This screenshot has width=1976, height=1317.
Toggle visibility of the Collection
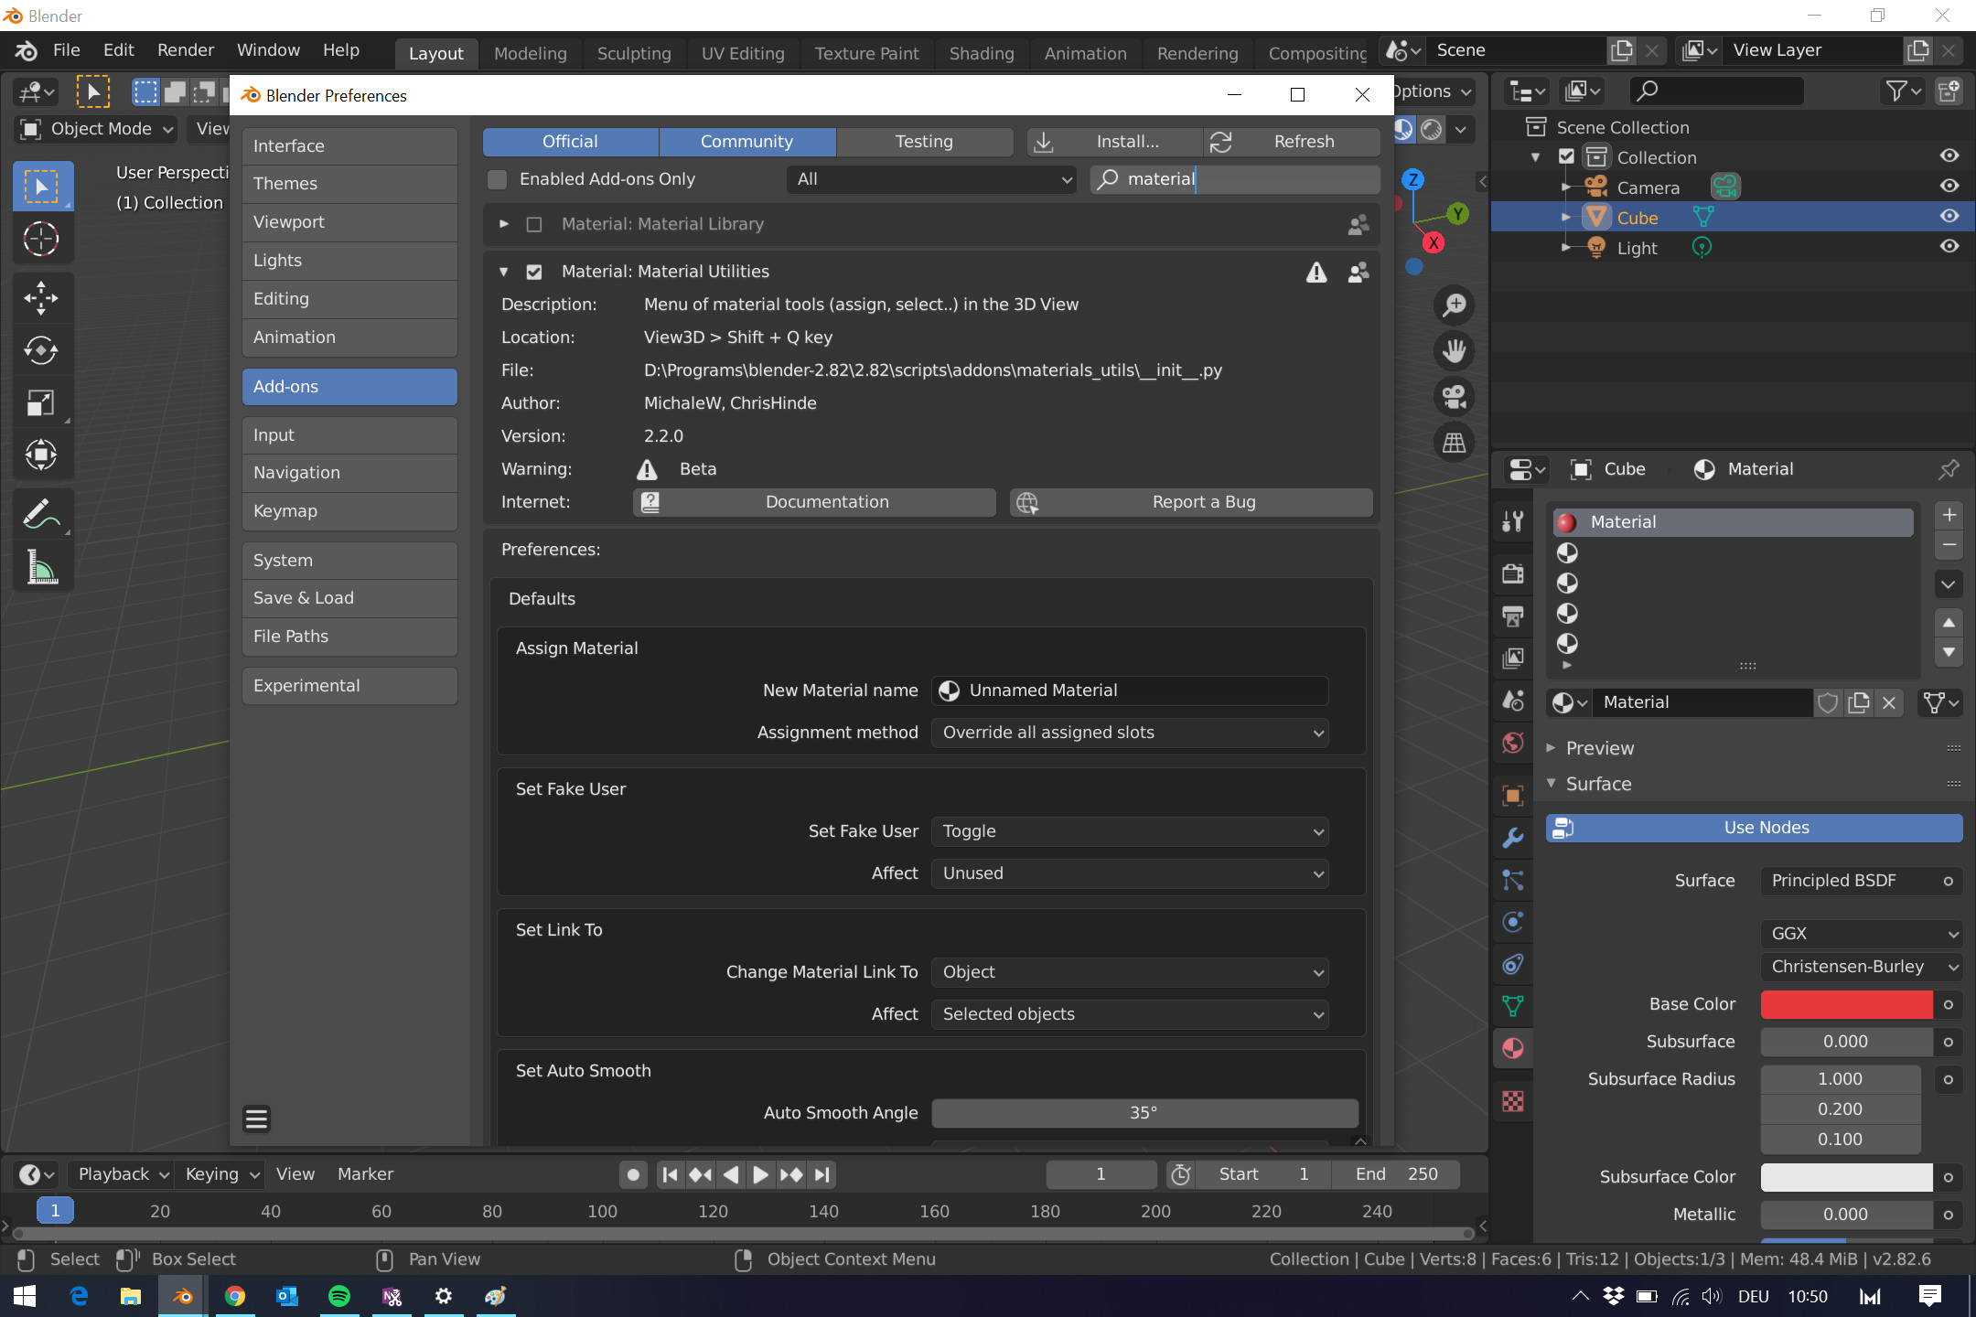1949,156
